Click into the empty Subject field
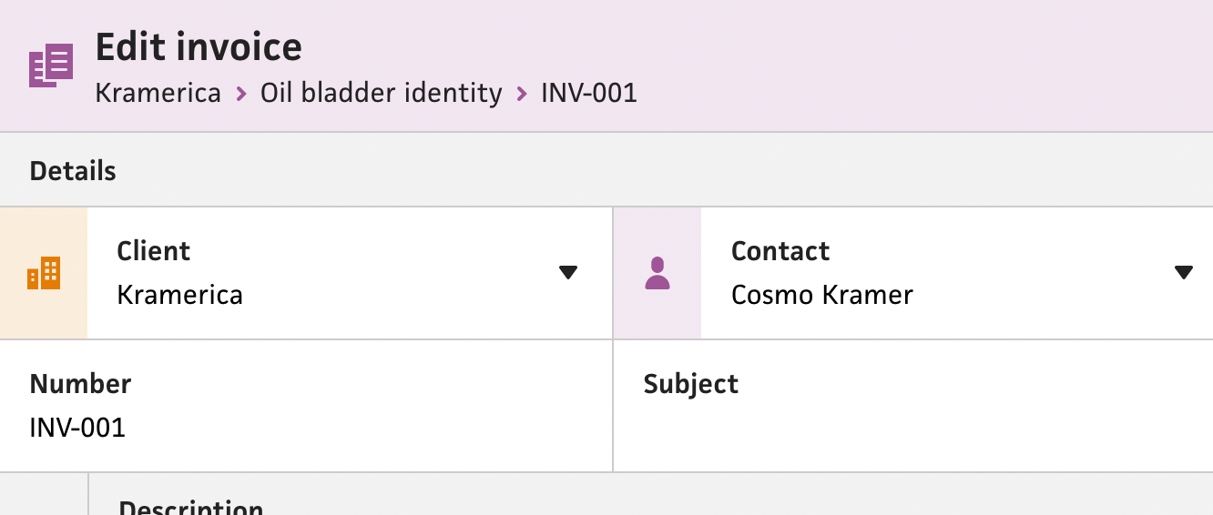 tap(913, 406)
